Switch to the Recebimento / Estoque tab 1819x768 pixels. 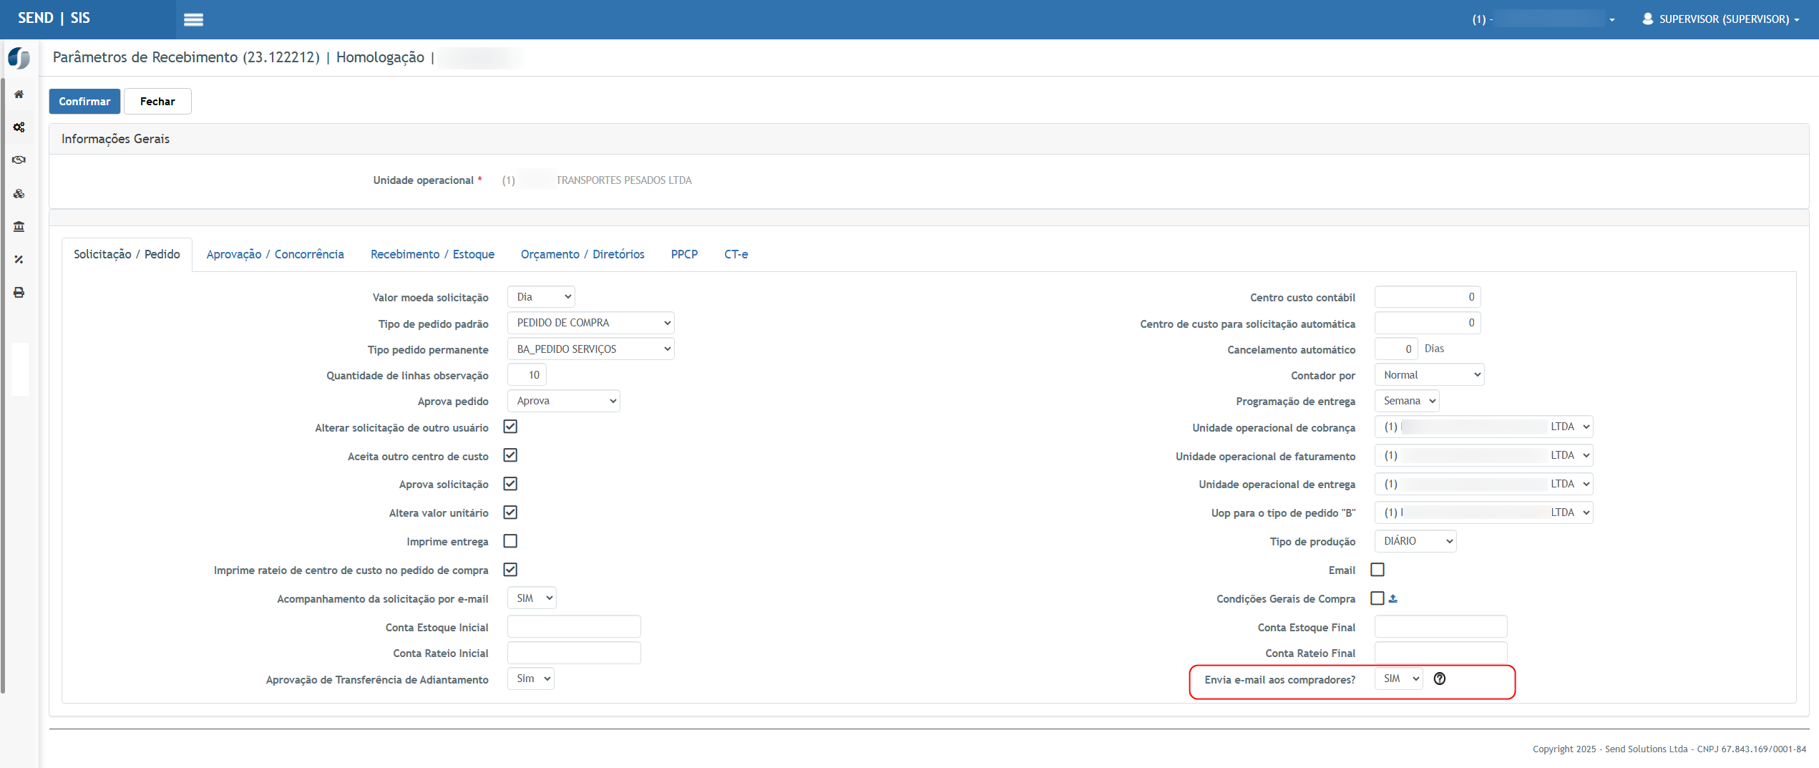(x=432, y=254)
